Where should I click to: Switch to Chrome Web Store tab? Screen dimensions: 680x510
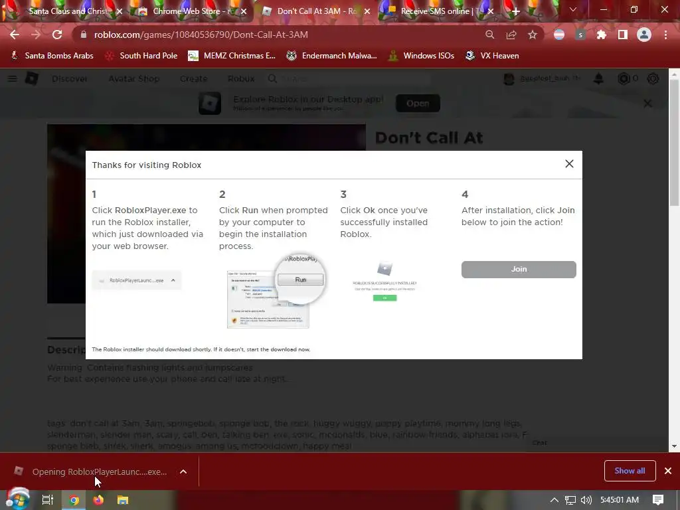(x=191, y=11)
